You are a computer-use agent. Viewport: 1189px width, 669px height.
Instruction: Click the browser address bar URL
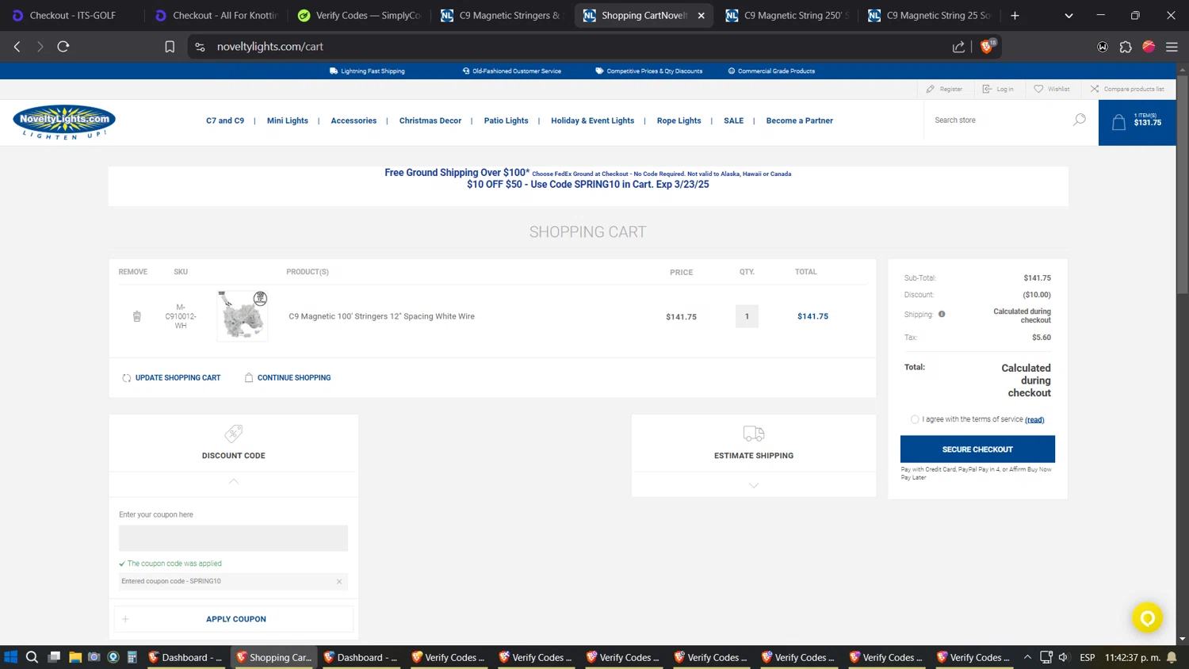pyautogui.click(x=270, y=47)
